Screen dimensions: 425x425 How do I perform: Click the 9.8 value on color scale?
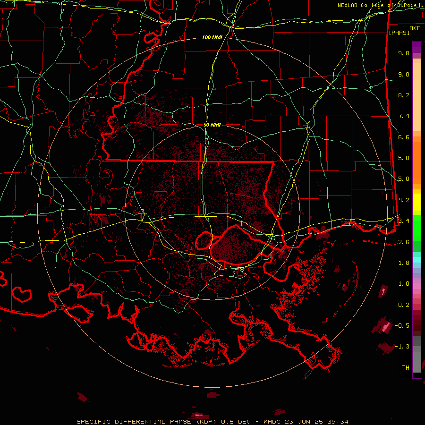(x=404, y=53)
